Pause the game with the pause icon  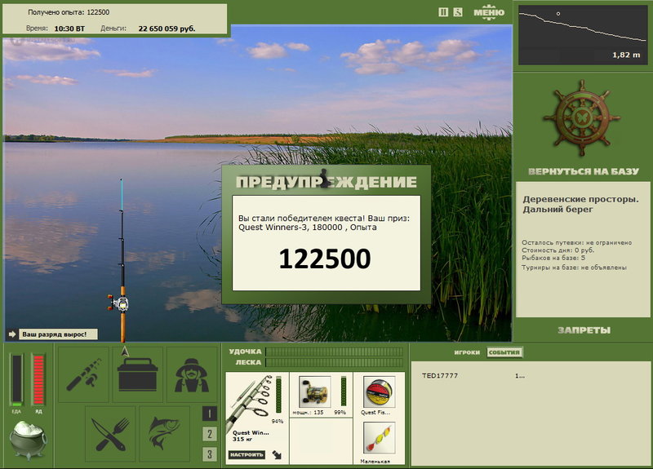443,12
